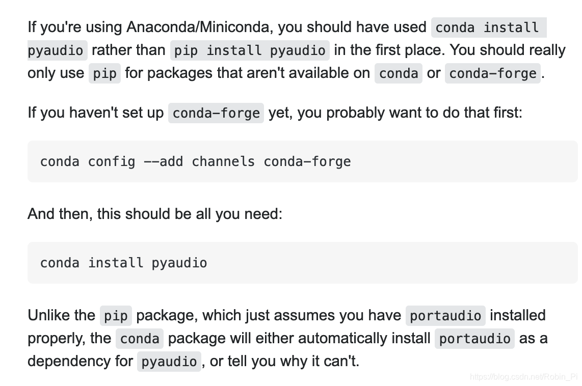Click "portaudio" code after "automatically install"
582x386 pixels.
click(474, 339)
